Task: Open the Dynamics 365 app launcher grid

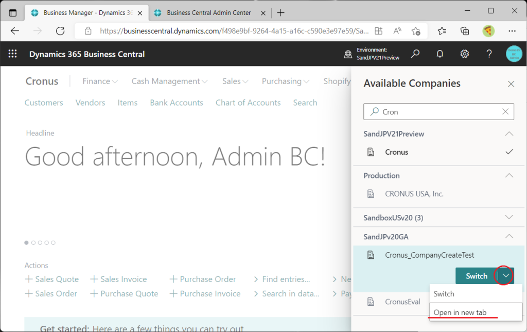Action: pos(12,54)
